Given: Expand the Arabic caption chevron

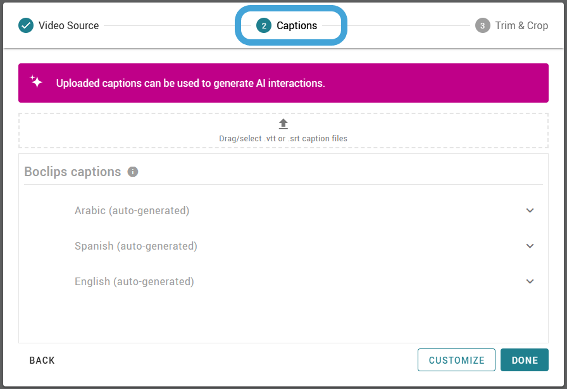Looking at the screenshot, I should pos(530,210).
